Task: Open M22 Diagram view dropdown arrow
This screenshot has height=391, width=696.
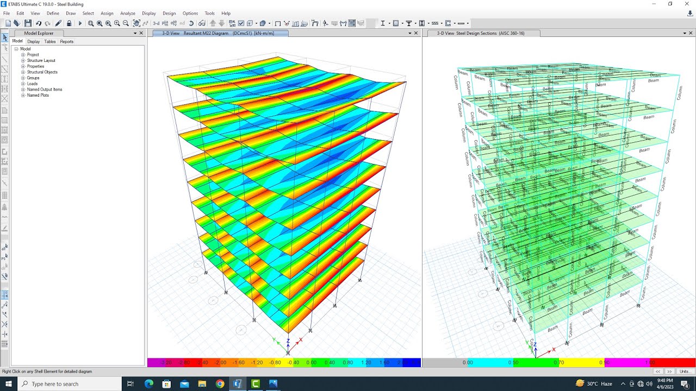Action: (411, 33)
